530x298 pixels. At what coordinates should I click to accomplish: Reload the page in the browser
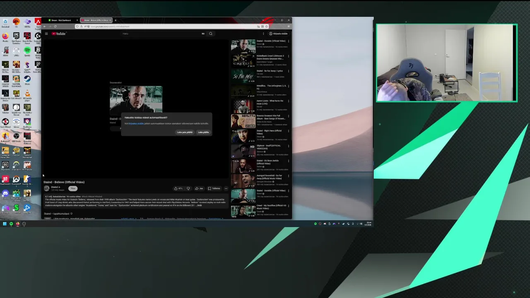coord(55,26)
